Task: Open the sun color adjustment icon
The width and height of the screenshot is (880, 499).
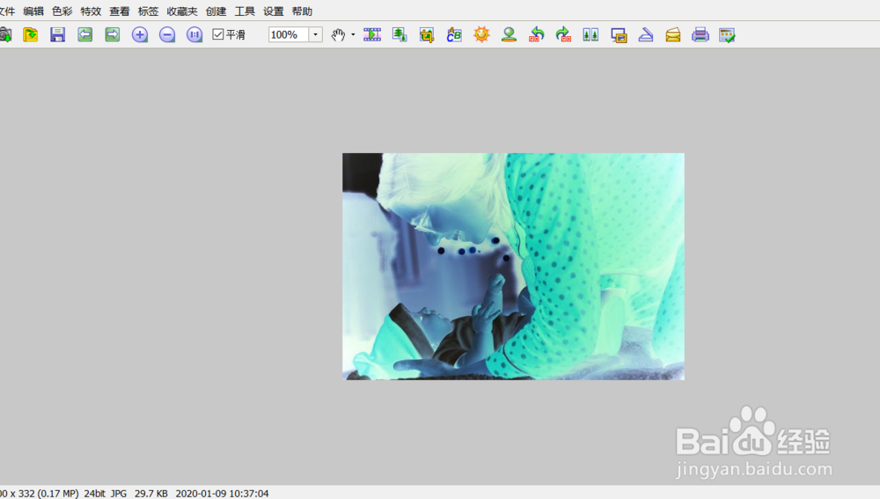Action: pyautogui.click(x=481, y=35)
